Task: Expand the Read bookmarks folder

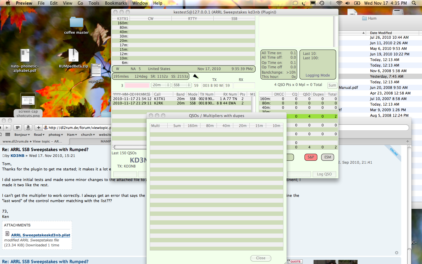Action: [39, 135]
